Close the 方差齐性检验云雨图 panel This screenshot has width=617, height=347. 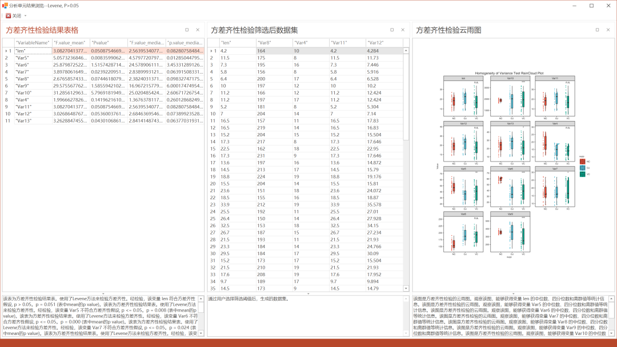(x=608, y=30)
